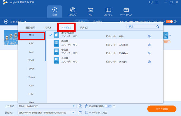This screenshot has height=116, width=181.
Task: Expand the ファイルを追加 dropdown arrow
Action: (x=25, y=22)
